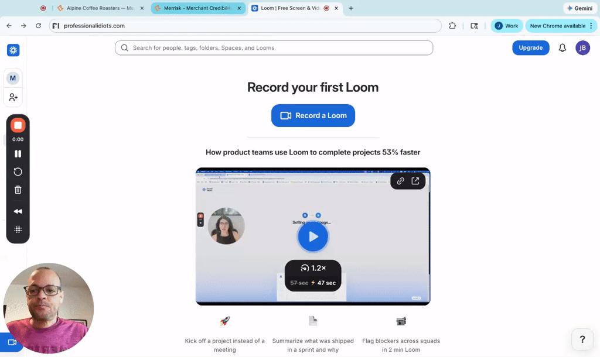Open the drag-grid dots on recorder
Viewport: 600px width, 357px height.
[18, 229]
